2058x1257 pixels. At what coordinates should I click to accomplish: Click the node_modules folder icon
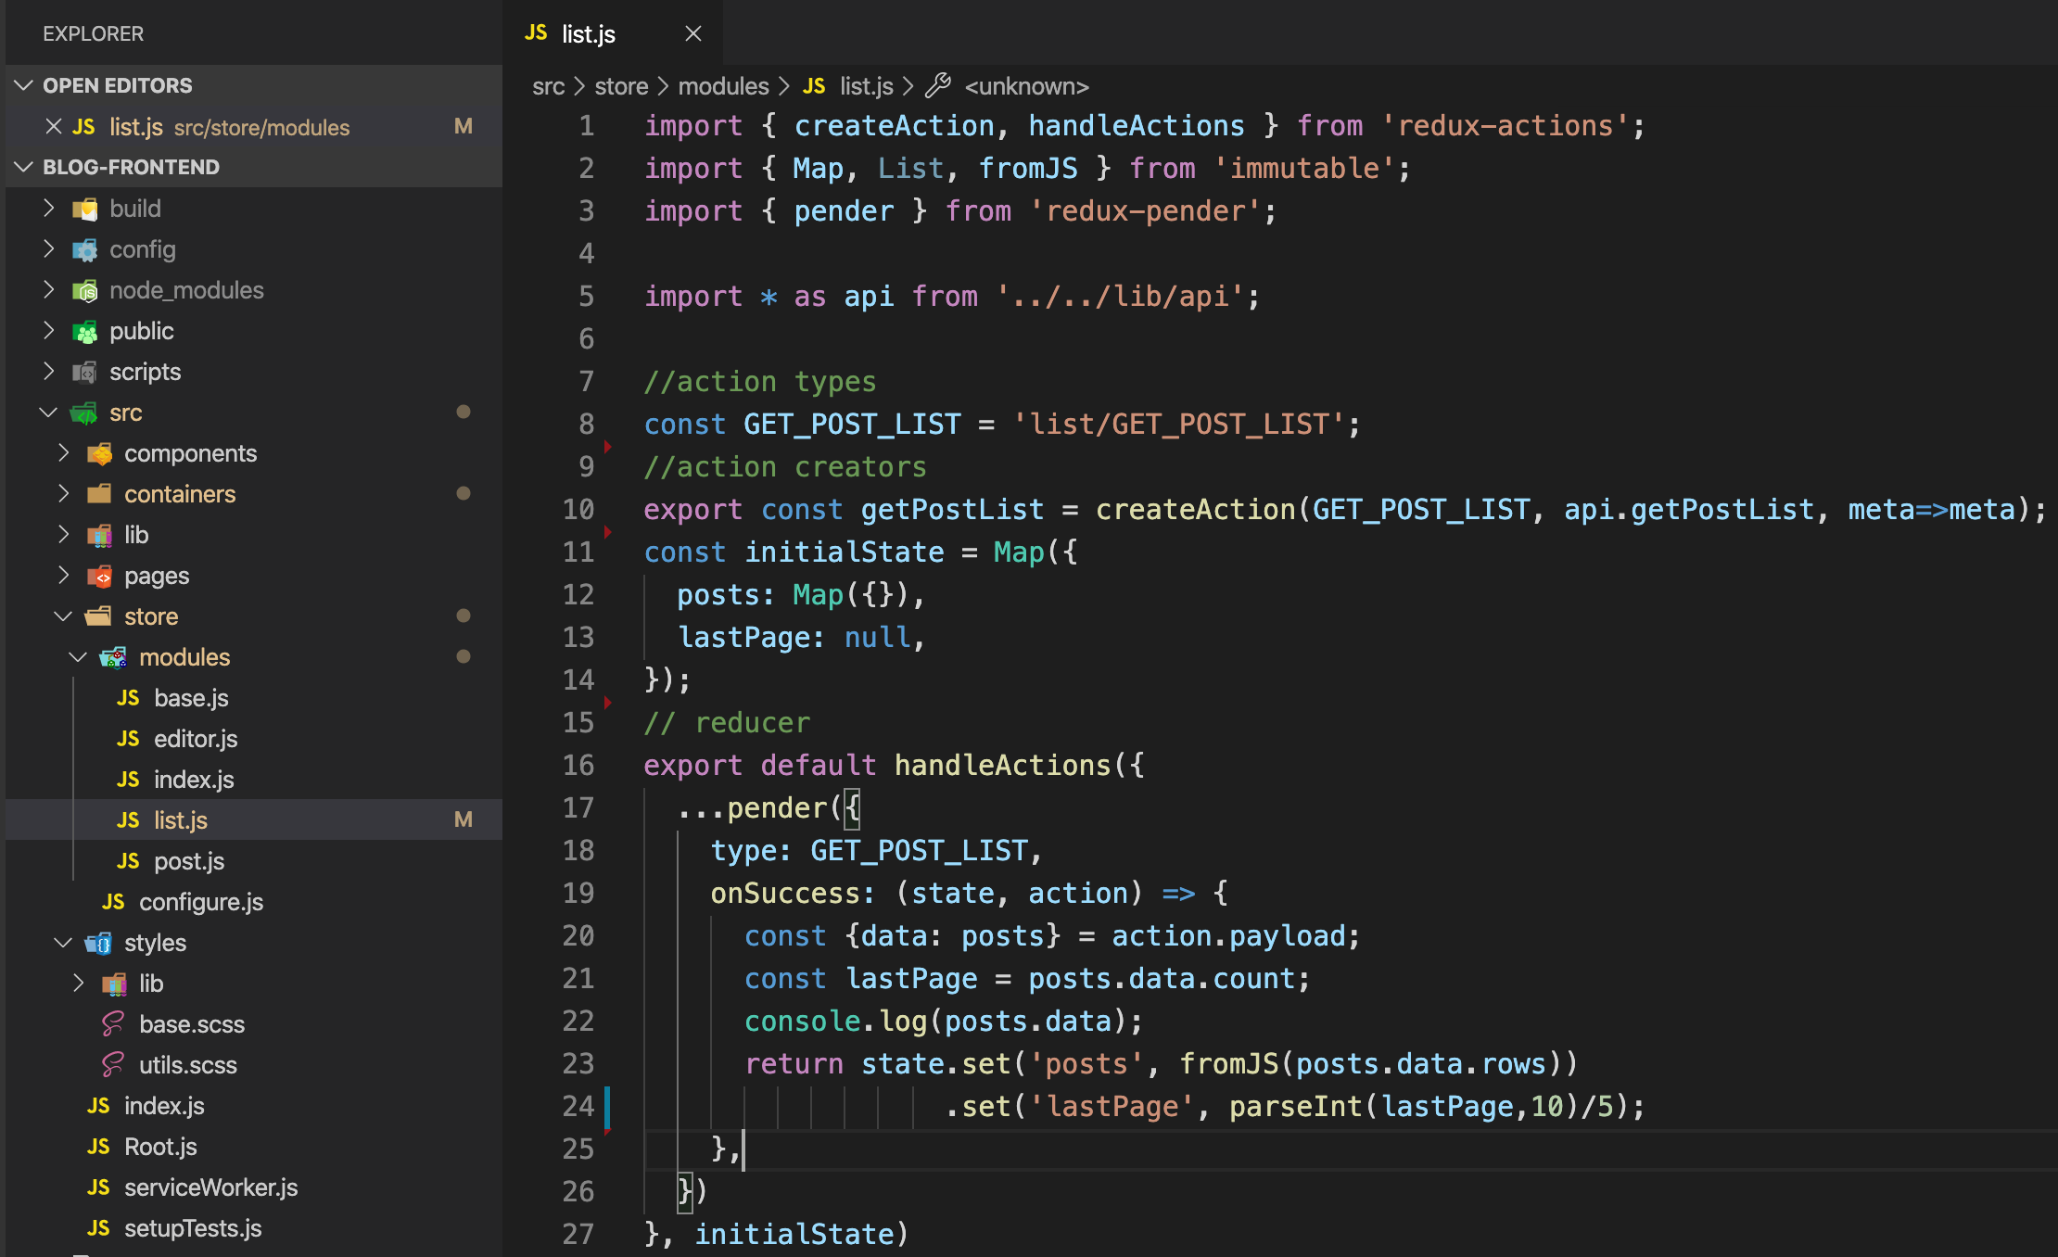(x=85, y=291)
